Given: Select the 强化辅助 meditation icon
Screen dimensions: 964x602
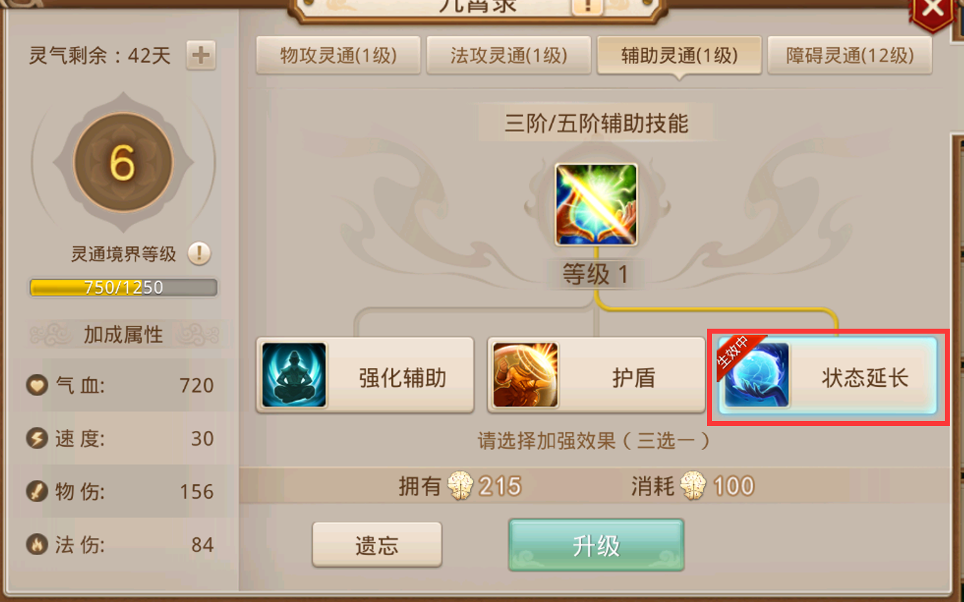Looking at the screenshot, I should click(294, 375).
